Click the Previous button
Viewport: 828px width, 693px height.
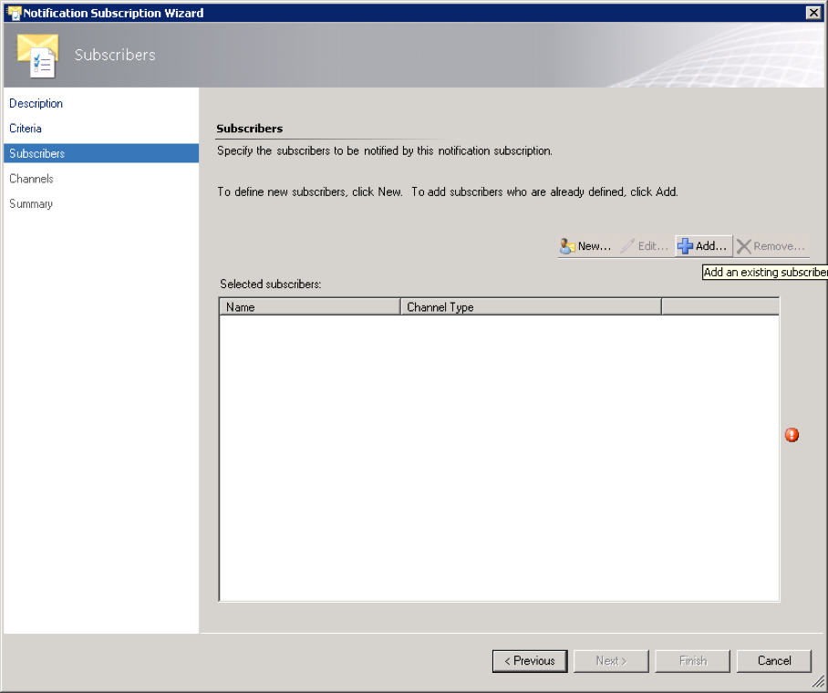tap(529, 660)
